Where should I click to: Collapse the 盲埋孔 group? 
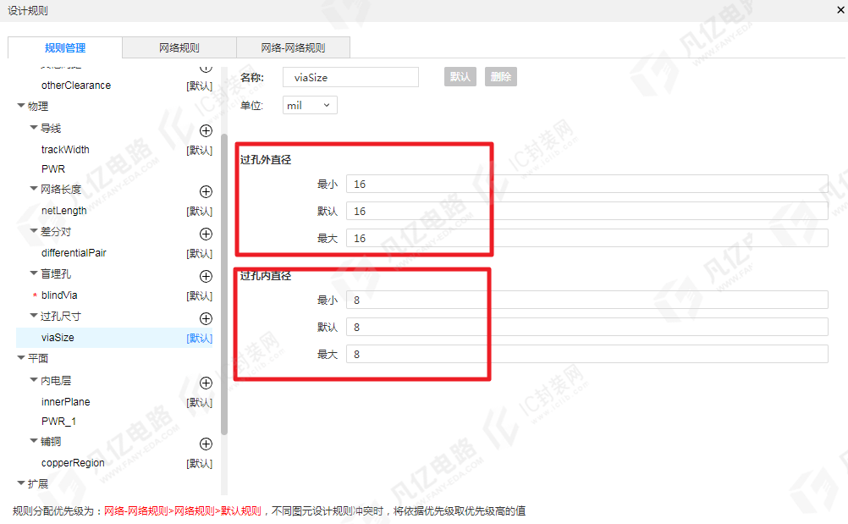34,273
